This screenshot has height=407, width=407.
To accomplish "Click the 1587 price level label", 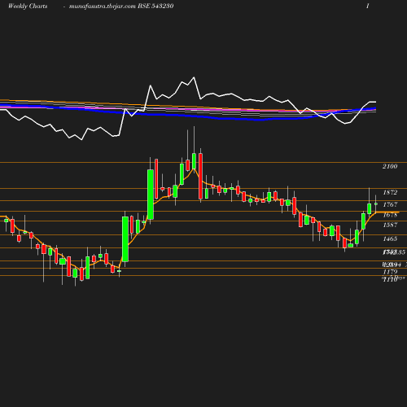I will [390, 225].
